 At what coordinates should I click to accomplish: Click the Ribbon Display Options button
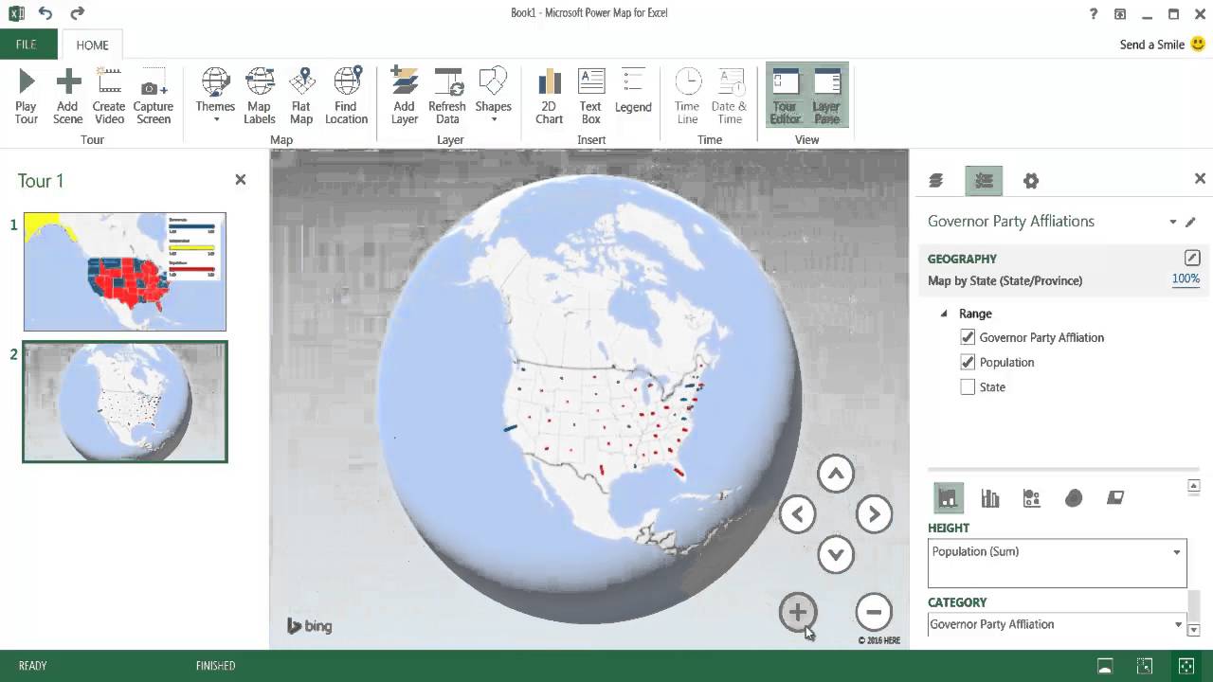coord(1120,14)
